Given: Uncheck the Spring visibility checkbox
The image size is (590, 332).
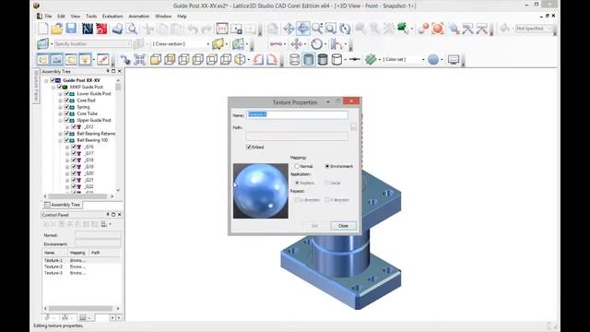Looking at the screenshot, I should coord(66,107).
